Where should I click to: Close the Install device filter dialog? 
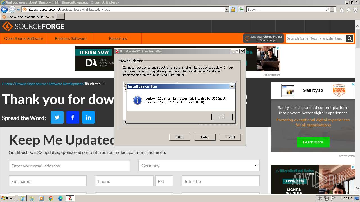coord(232,86)
